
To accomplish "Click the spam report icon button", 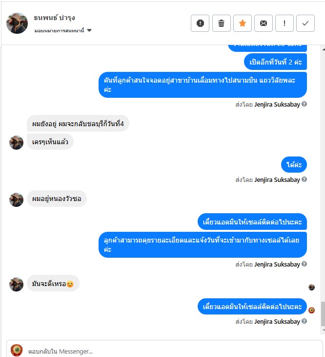I will tap(200, 23).
